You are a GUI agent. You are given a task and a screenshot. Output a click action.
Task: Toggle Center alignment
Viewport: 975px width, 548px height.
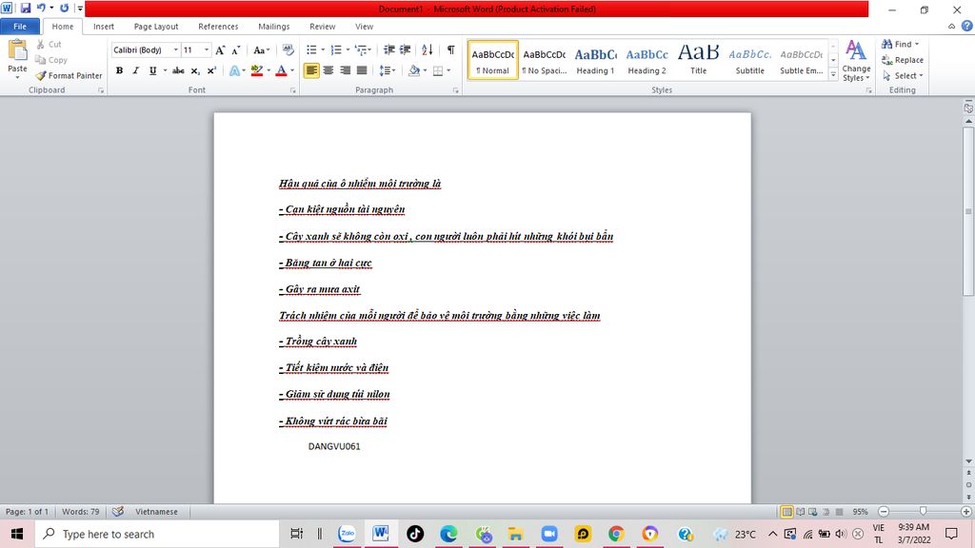[328, 70]
